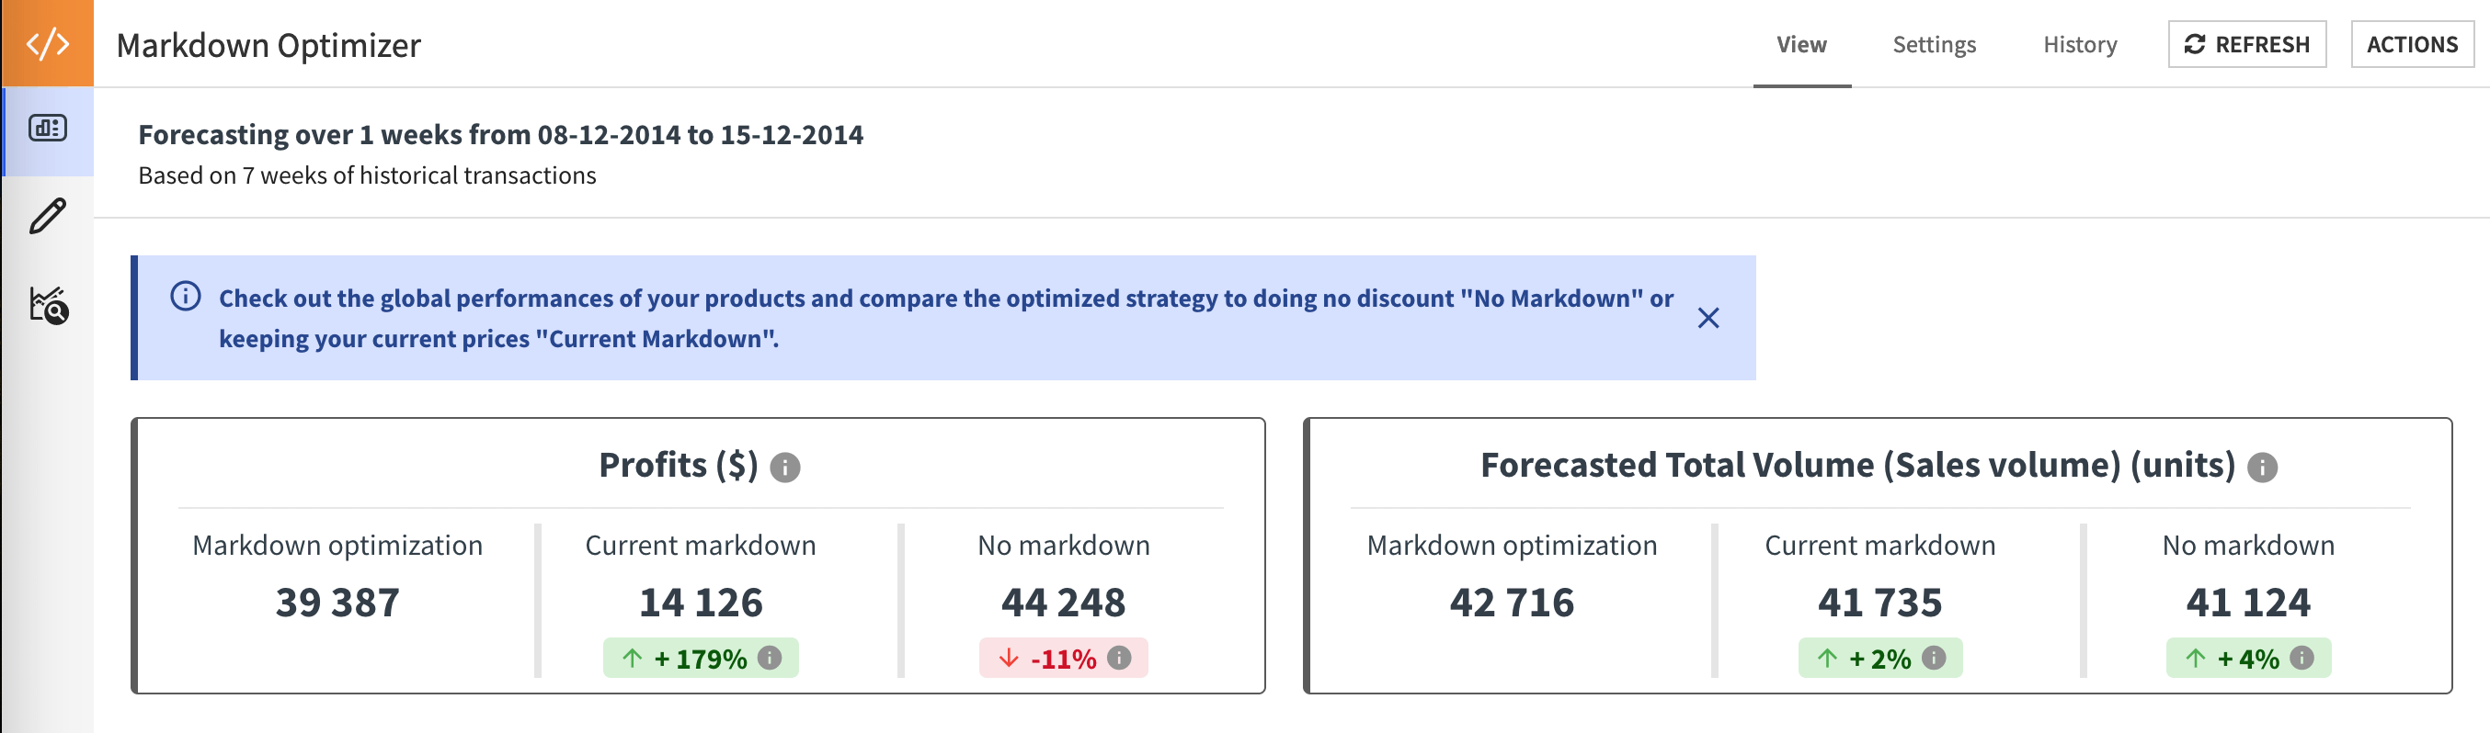Select the +179% profit increase badge

pos(700,658)
